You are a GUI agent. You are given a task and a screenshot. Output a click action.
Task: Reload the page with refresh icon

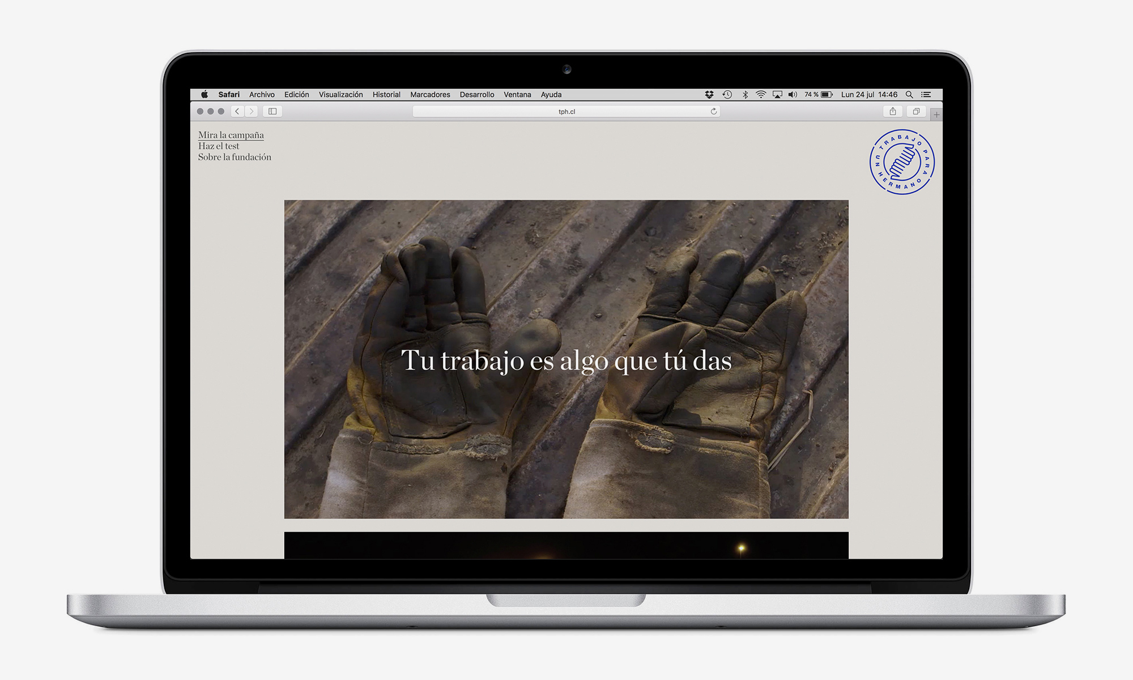[714, 112]
